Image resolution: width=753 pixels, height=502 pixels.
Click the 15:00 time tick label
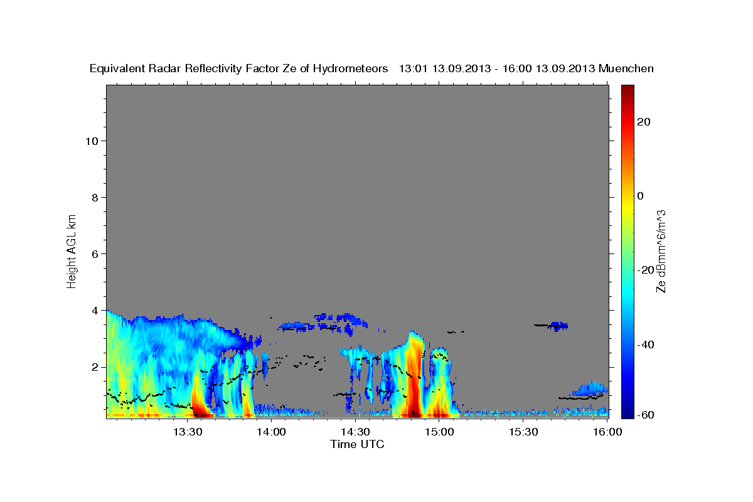pos(439,432)
